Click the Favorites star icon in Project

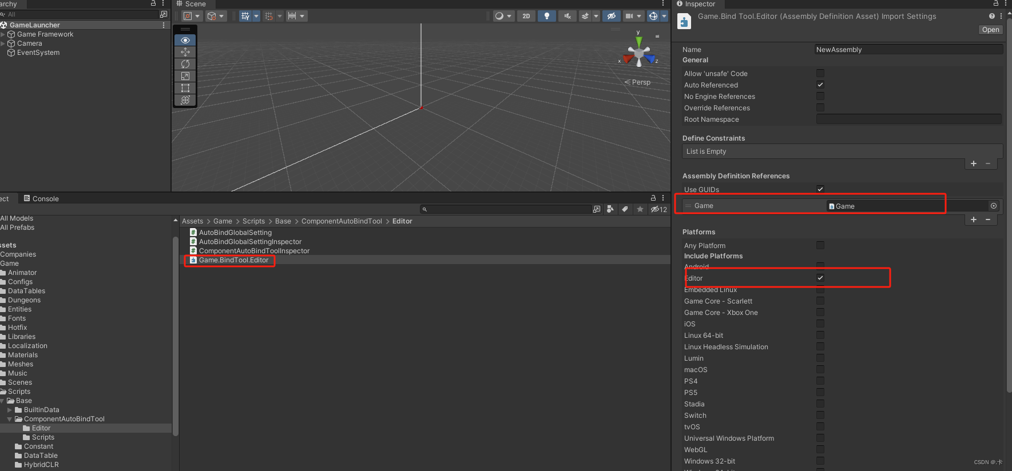point(640,209)
